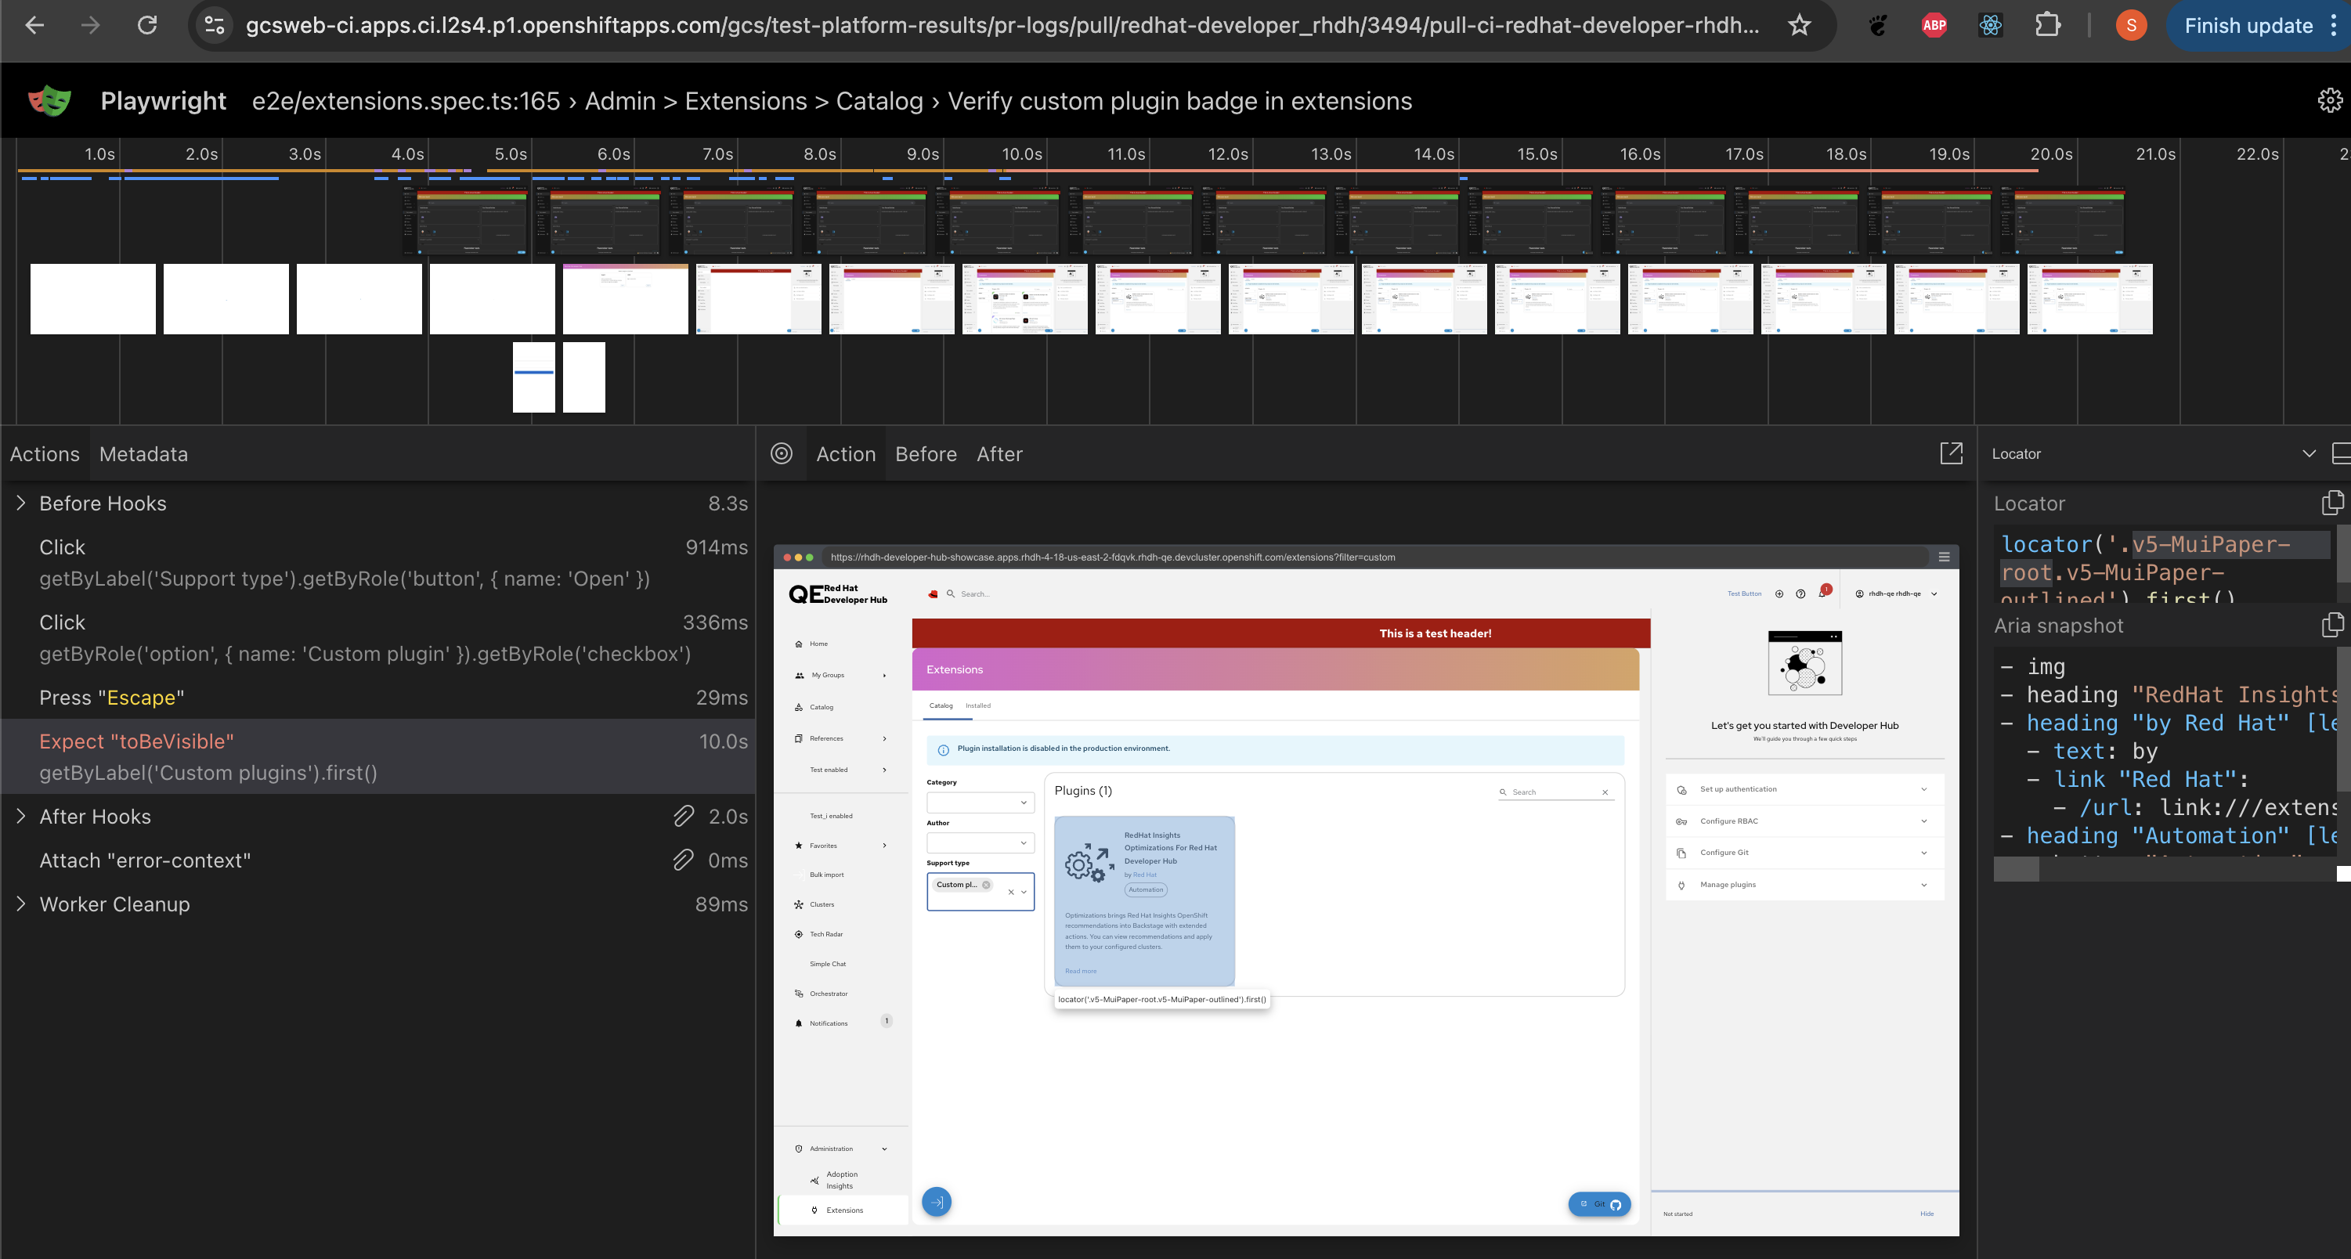Copy the Aria snapshot via copy icon

2332,625
